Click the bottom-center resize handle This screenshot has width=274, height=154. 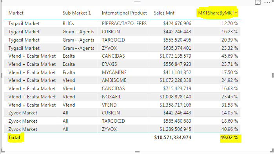click(137, 152)
